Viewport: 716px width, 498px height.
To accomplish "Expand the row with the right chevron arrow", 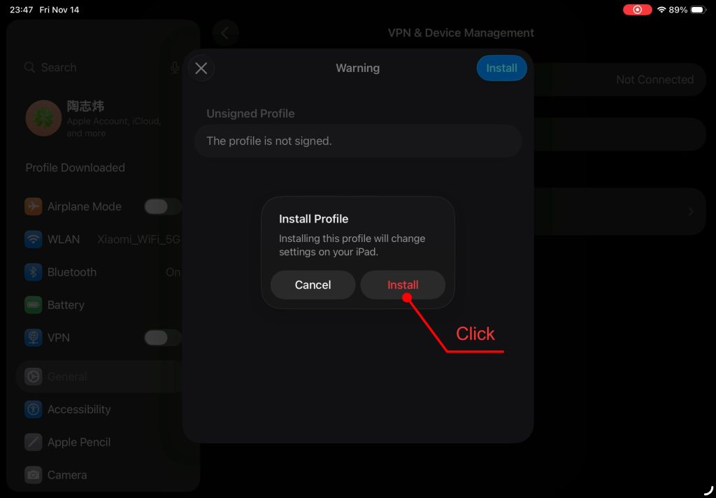I will 691,211.
